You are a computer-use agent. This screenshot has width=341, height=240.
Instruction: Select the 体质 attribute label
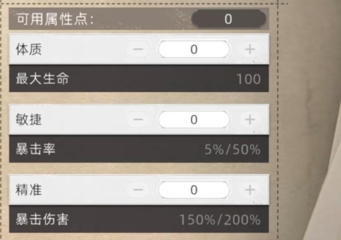coord(28,49)
